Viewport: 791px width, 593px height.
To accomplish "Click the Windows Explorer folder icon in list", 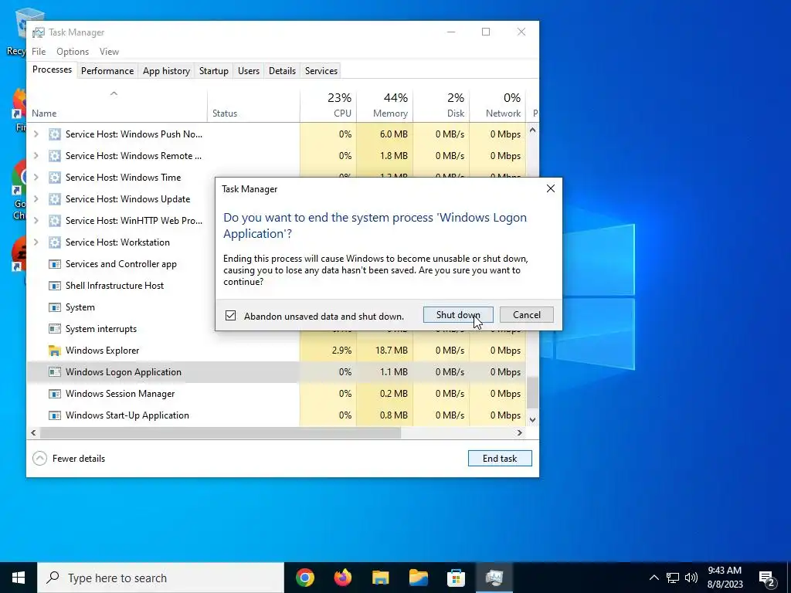I will point(55,351).
